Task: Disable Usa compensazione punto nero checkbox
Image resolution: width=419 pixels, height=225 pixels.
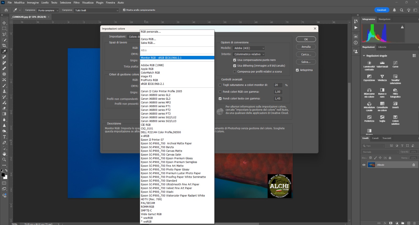Action: [x=235, y=60]
